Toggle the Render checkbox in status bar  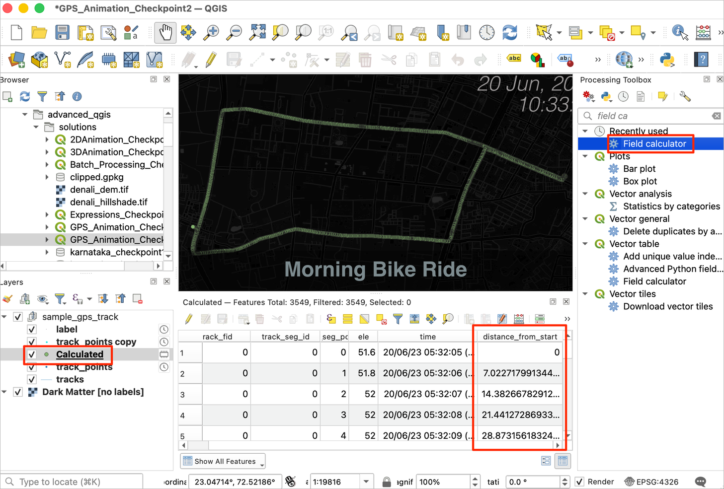point(579,482)
